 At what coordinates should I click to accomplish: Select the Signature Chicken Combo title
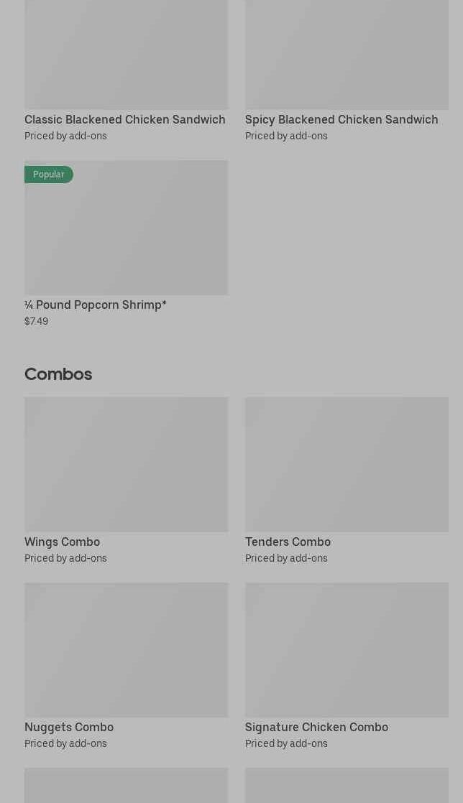click(x=316, y=727)
